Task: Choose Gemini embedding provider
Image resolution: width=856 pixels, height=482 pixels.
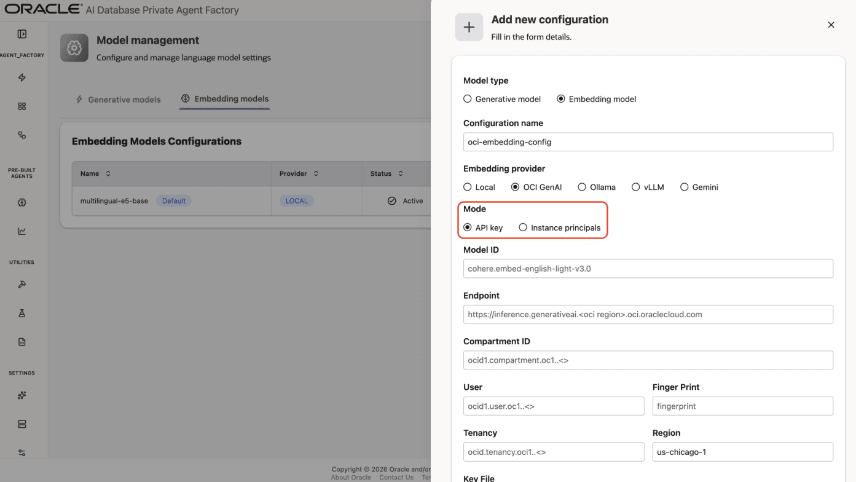Action: (x=684, y=187)
